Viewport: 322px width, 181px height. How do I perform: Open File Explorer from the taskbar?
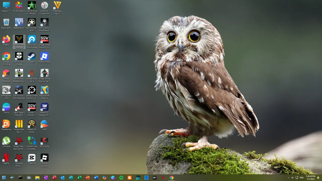pyautogui.click(x=37, y=178)
